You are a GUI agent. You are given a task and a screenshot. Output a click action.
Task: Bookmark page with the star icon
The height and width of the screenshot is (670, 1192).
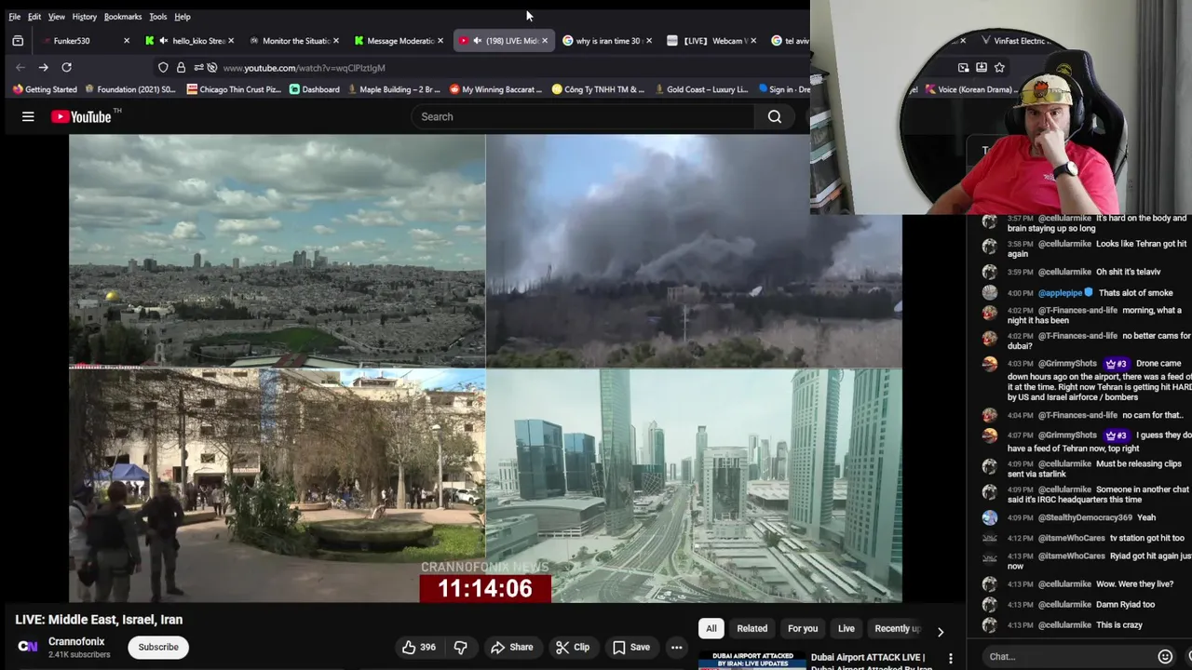(999, 67)
